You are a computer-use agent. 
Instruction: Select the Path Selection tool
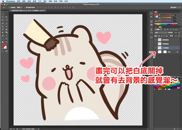(3, 39)
